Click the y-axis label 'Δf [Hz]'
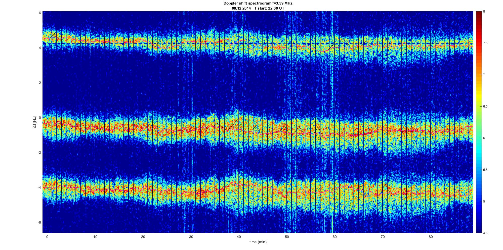The image size is (503, 250). (35, 122)
